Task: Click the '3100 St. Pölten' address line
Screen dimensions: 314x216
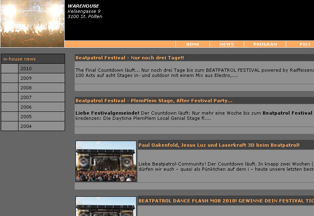Action: [x=85, y=16]
